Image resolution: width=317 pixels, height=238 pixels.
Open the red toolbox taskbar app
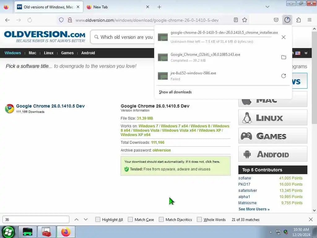pyautogui.click(x=46, y=232)
